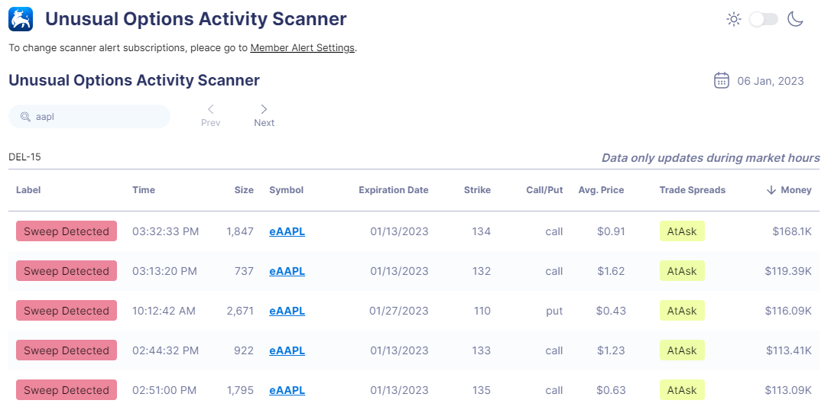This screenshot has height=410, width=831.
Task: Click AtAsk tag in the 110 strike row
Action: click(x=682, y=311)
